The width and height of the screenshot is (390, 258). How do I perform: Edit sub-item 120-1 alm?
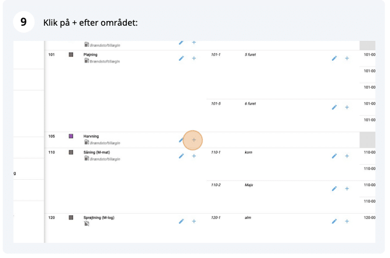click(x=334, y=221)
